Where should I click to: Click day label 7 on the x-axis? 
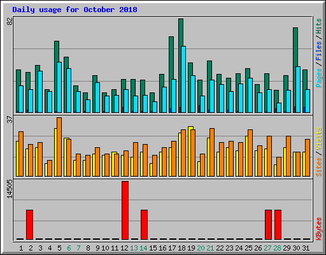[x=78, y=248]
